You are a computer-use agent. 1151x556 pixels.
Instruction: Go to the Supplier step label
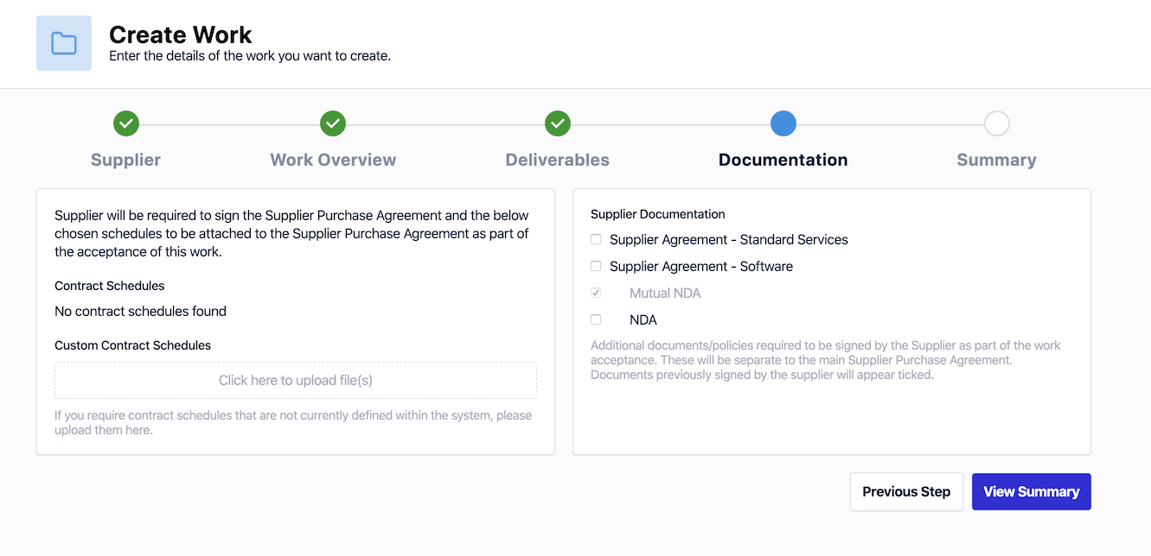(126, 160)
